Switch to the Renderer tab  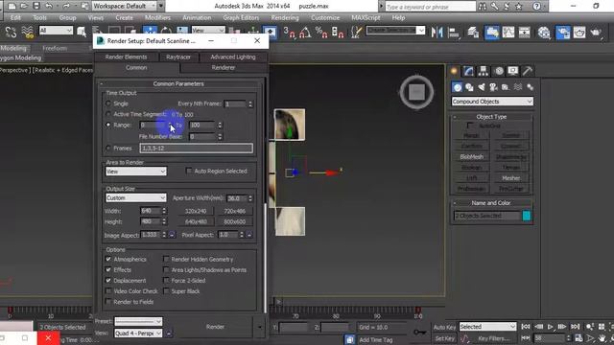click(x=224, y=68)
